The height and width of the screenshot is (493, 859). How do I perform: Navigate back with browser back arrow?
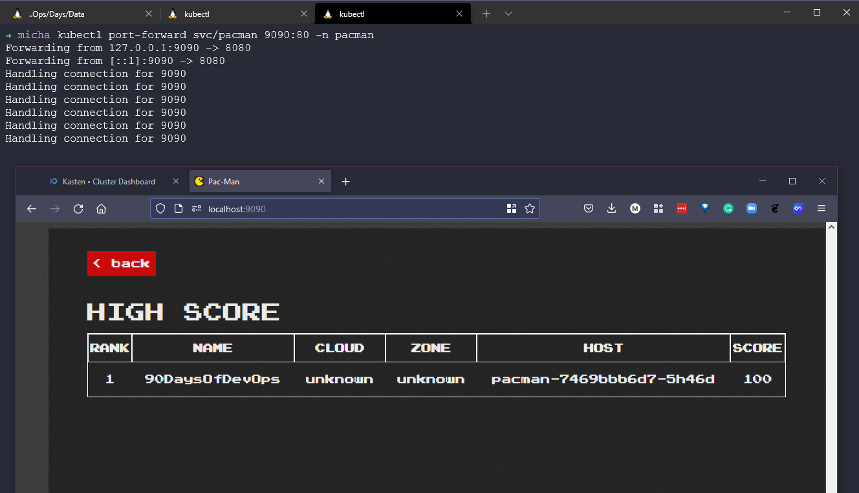coord(32,208)
